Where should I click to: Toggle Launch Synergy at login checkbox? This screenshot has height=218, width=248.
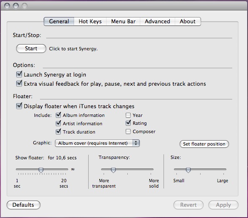pyautogui.click(x=19, y=74)
